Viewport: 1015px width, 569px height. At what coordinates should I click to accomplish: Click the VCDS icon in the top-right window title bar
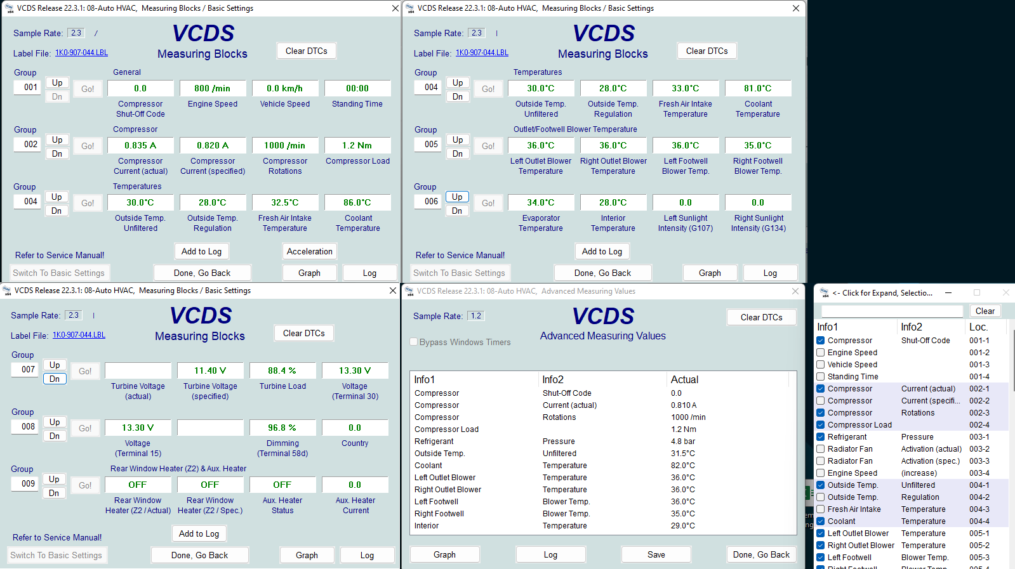click(409, 8)
